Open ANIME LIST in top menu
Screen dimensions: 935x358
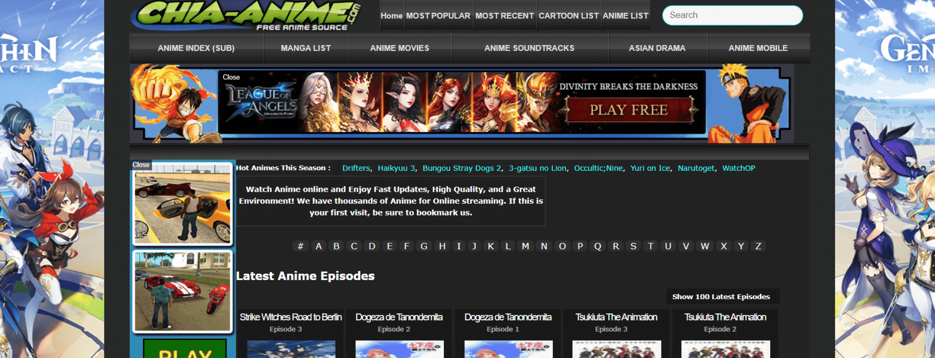pyautogui.click(x=625, y=16)
